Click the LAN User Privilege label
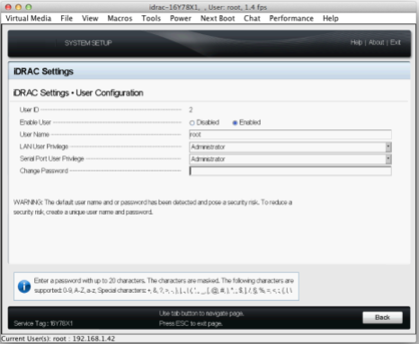This screenshot has height=344, width=419. coord(44,146)
